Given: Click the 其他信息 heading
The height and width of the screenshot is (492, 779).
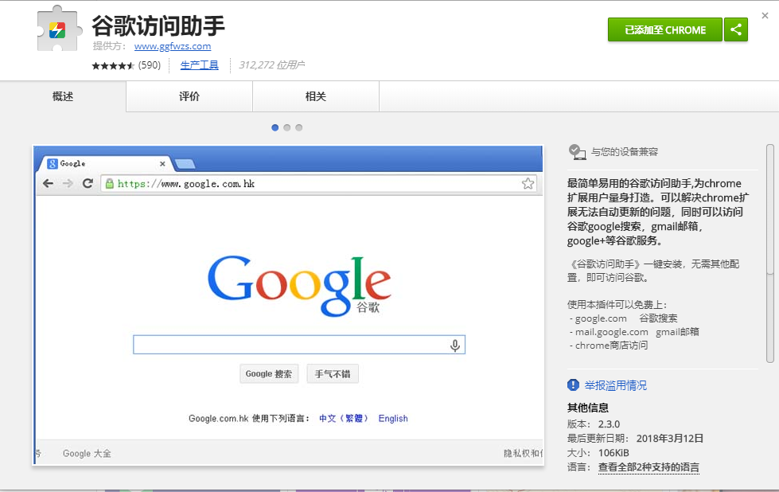Looking at the screenshot, I should coord(588,408).
